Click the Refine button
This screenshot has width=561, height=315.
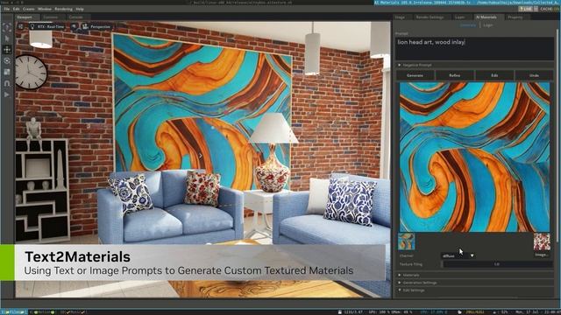pyautogui.click(x=455, y=75)
